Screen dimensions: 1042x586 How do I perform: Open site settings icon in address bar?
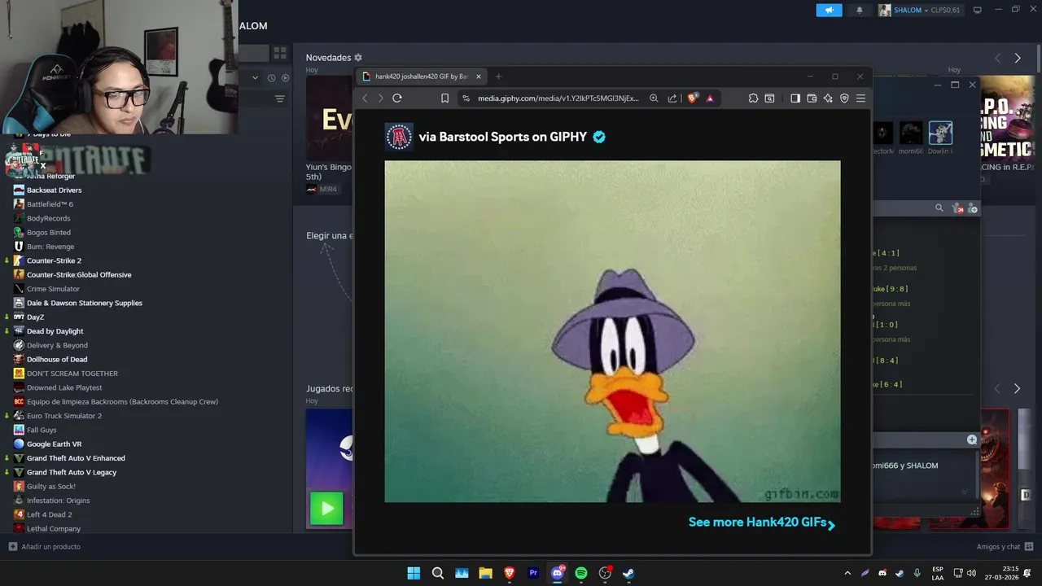click(466, 98)
